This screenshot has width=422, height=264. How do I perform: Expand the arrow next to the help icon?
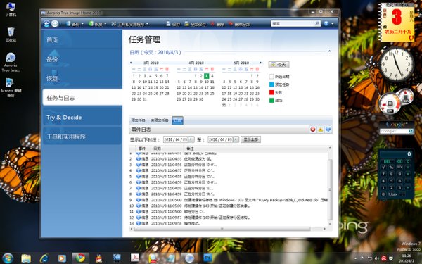point(333,24)
